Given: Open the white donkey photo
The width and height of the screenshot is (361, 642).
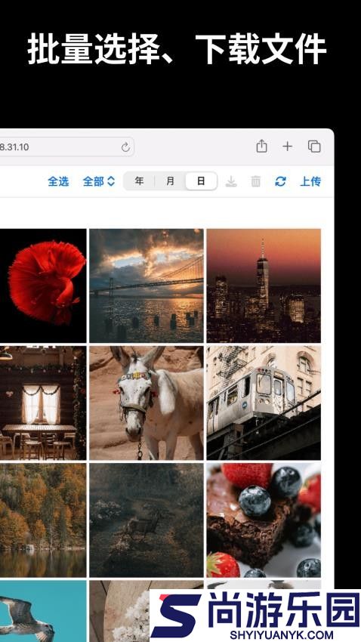Looking at the screenshot, I should click(147, 403).
